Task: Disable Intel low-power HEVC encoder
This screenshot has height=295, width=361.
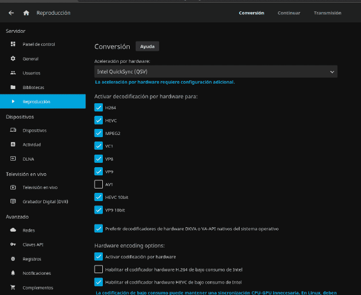Action: (x=98, y=282)
